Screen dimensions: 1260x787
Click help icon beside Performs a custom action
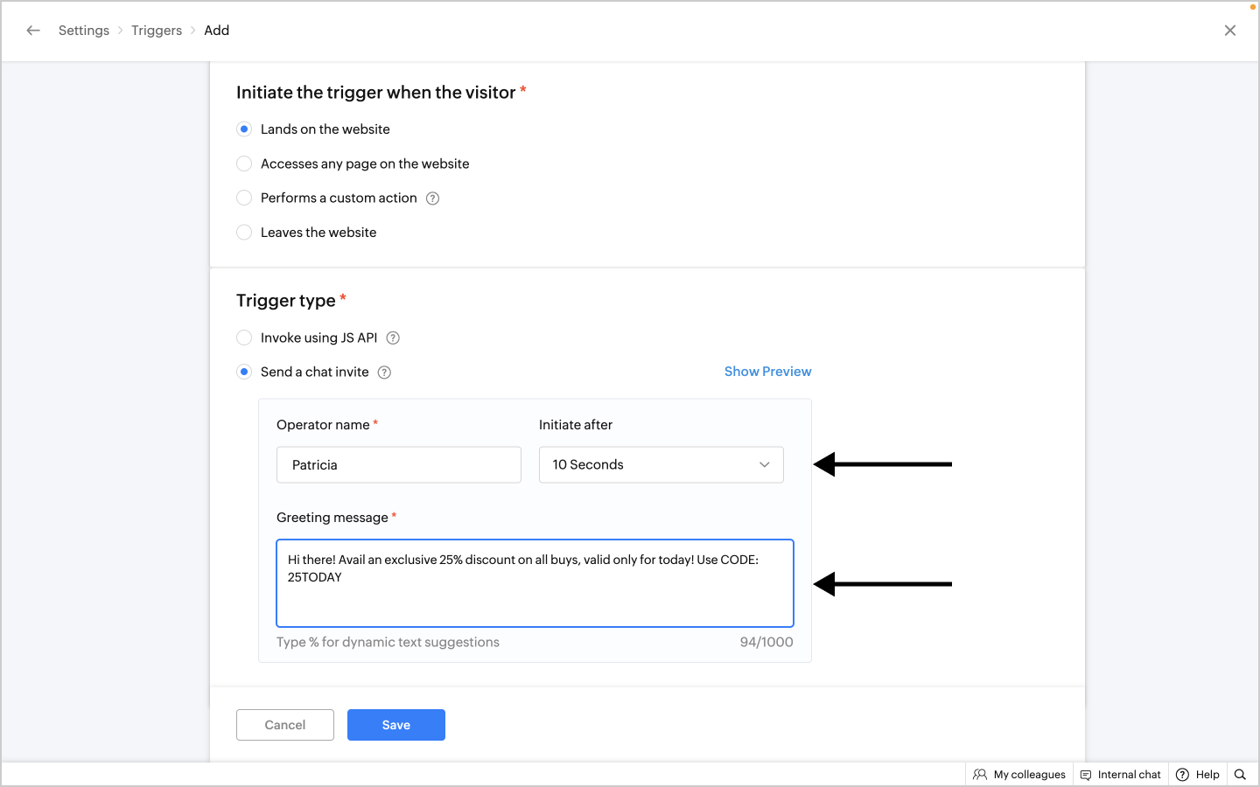432,198
